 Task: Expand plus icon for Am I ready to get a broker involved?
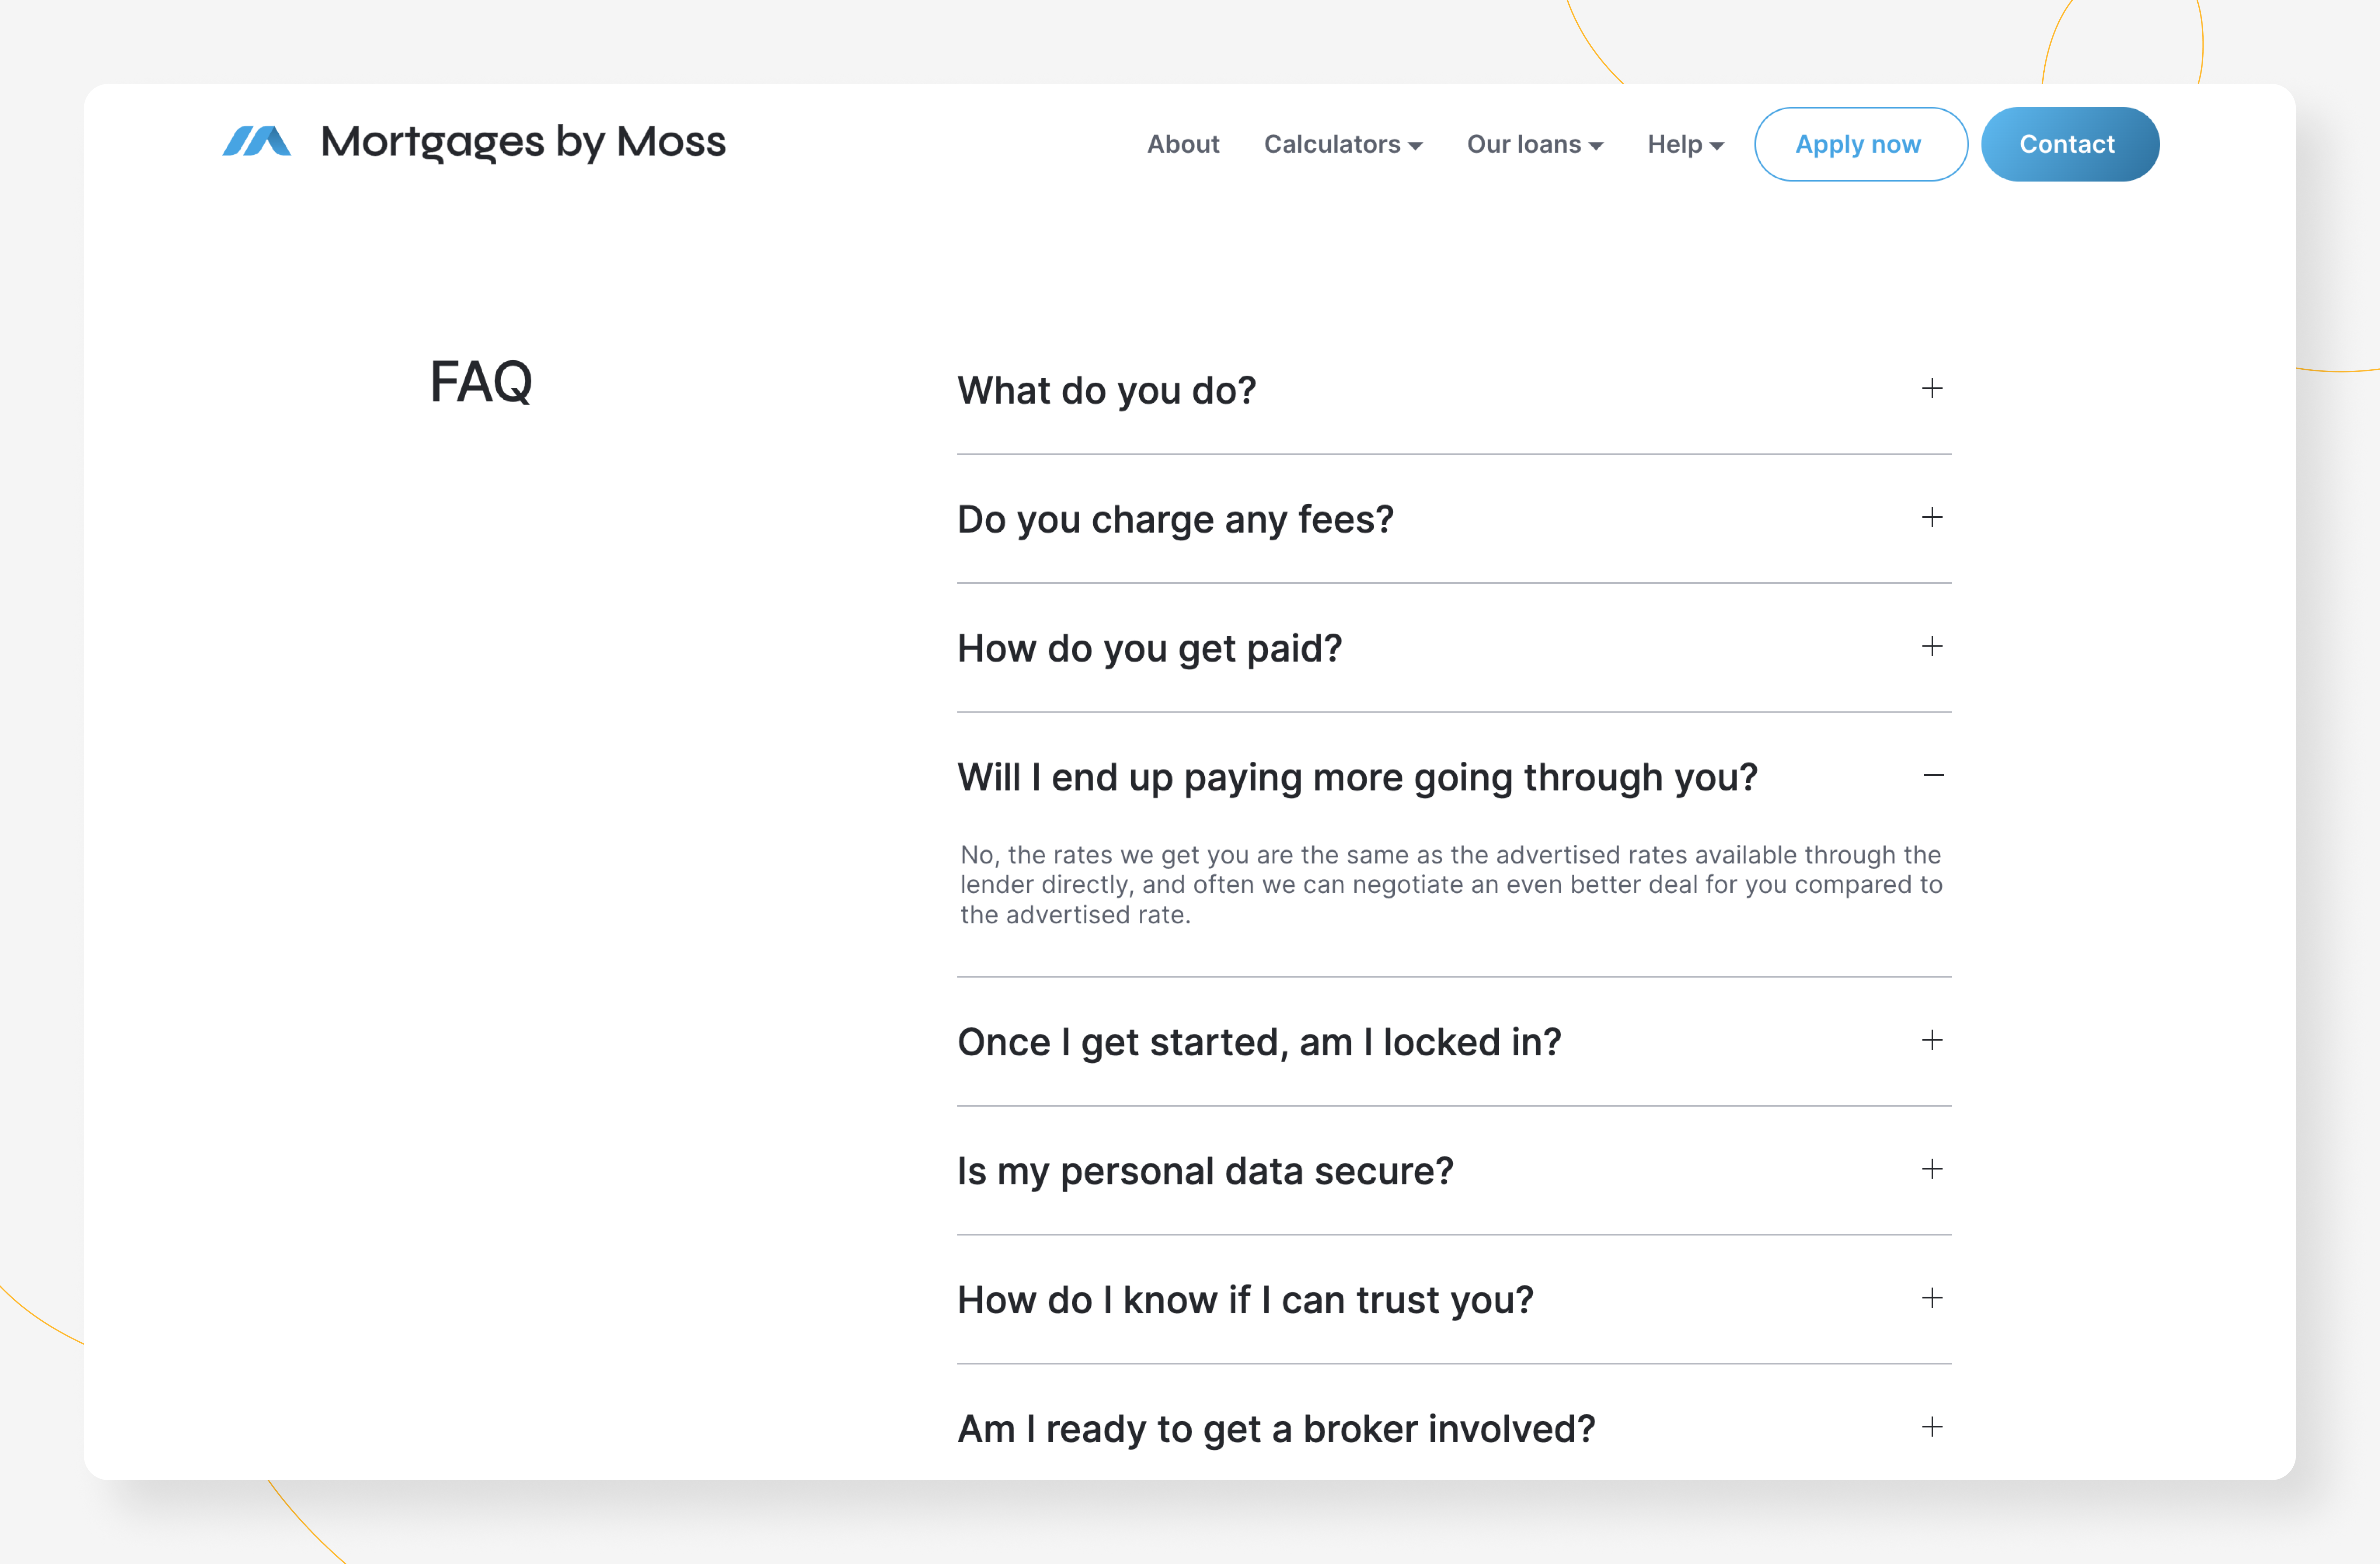pyautogui.click(x=1932, y=1427)
